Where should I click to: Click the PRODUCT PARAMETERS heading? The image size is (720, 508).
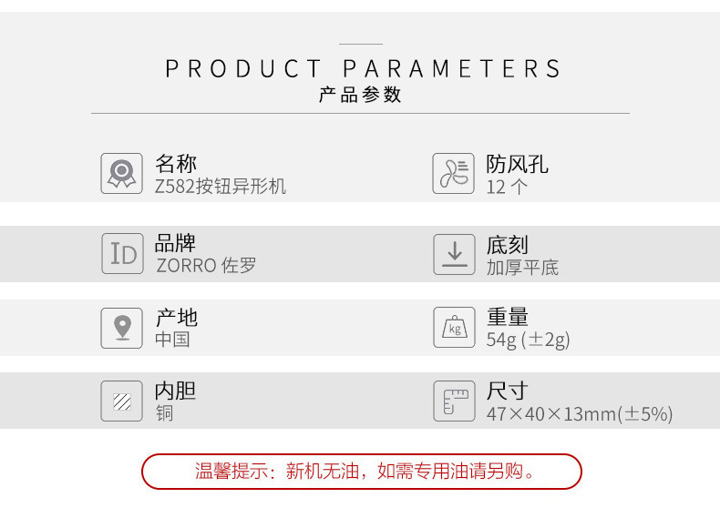(362, 69)
